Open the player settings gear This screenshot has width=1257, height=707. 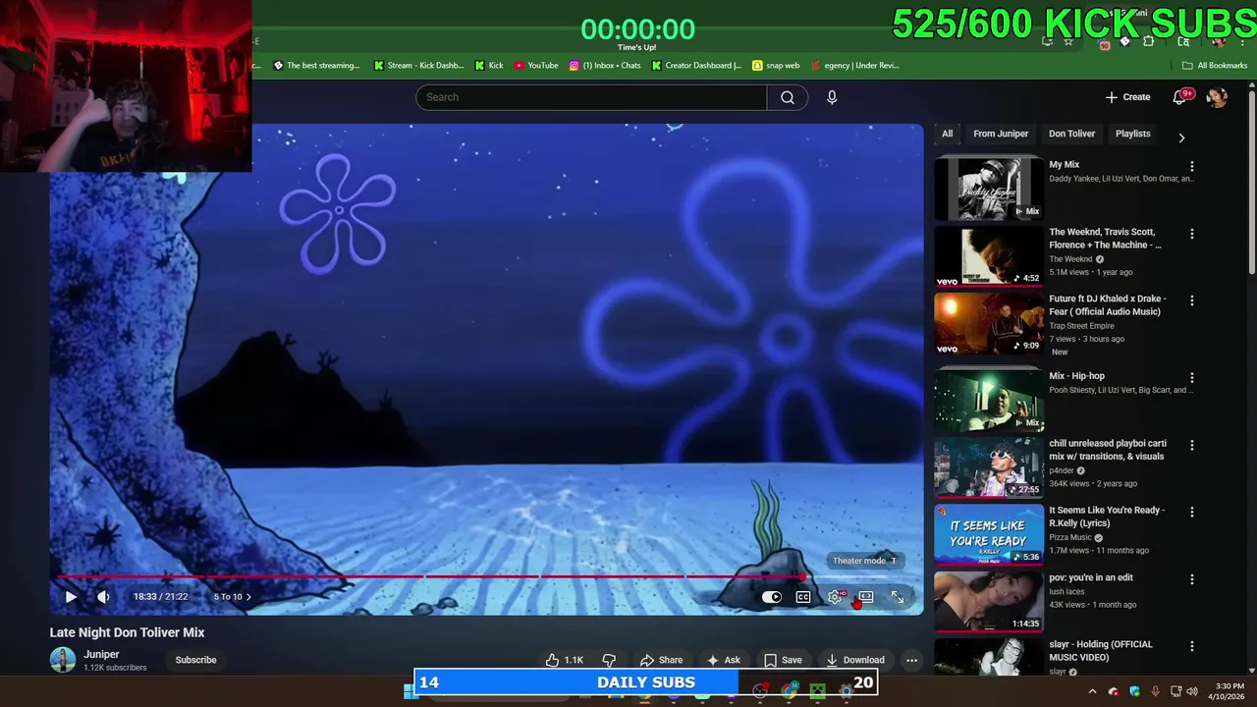click(835, 596)
